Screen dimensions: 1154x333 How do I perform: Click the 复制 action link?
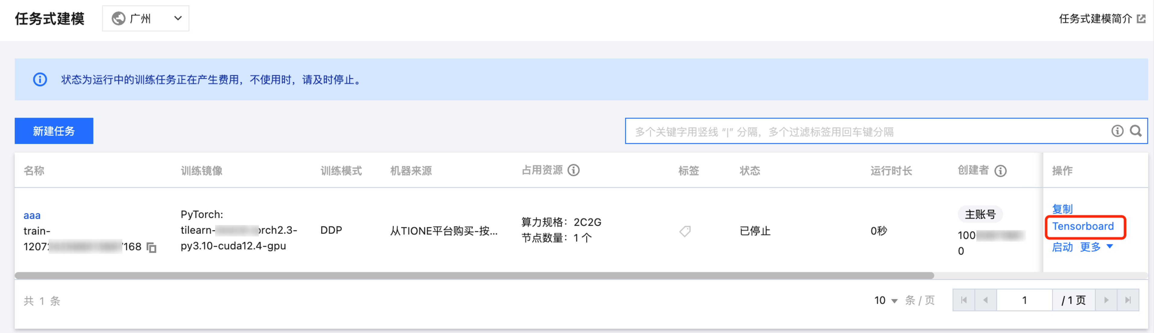point(1062,208)
